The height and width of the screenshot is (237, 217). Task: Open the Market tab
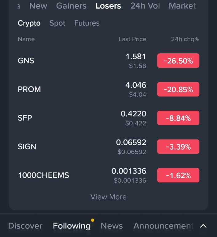[182, 6]
